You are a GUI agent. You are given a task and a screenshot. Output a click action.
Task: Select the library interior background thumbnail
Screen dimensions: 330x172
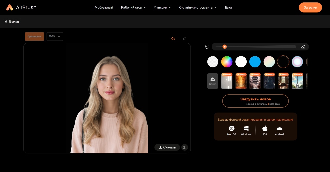tap(283, 81)
